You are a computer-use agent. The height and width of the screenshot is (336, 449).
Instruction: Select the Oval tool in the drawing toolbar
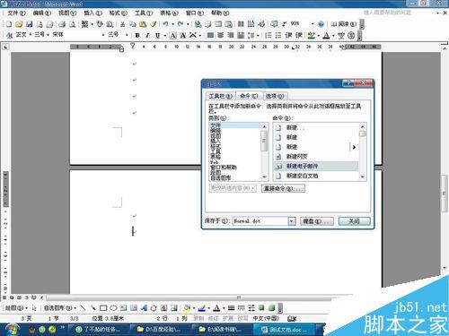(113, 307)
